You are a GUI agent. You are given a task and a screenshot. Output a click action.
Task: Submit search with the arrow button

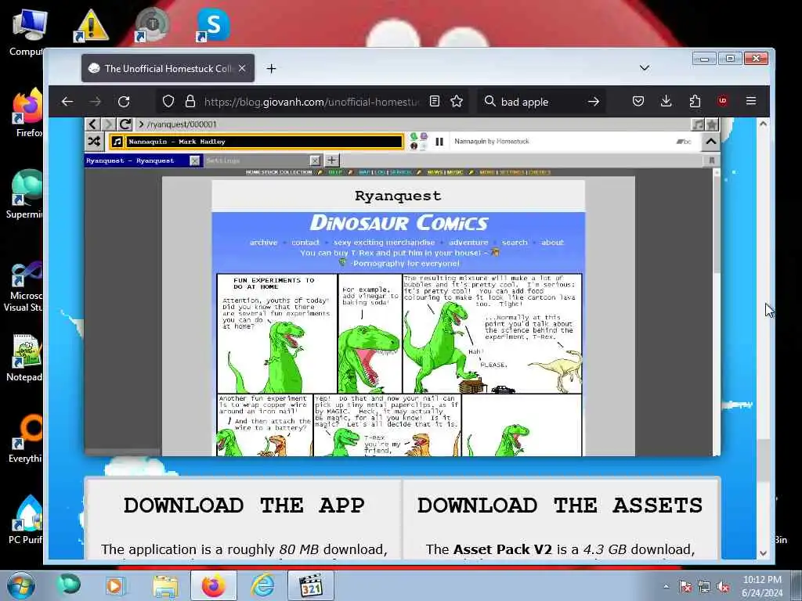(594, 102)
